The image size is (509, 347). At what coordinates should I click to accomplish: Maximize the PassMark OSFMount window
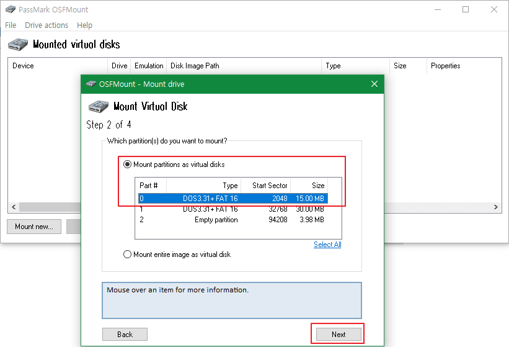click(466, 9)
